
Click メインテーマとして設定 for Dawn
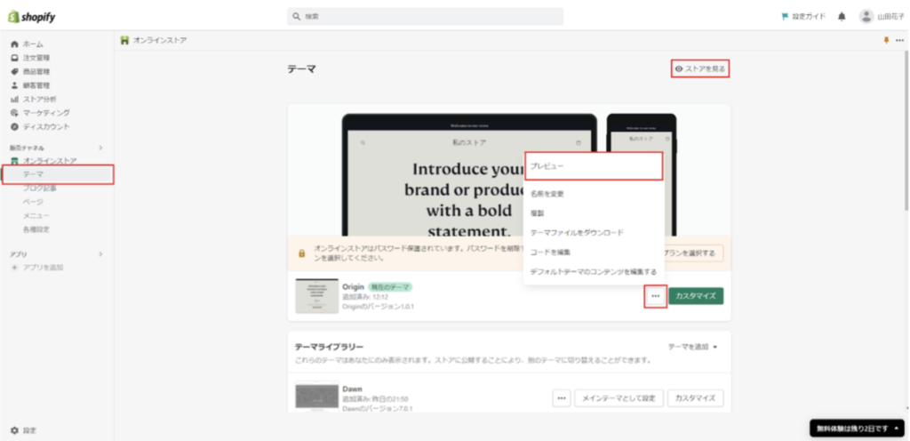coord(619,397)
